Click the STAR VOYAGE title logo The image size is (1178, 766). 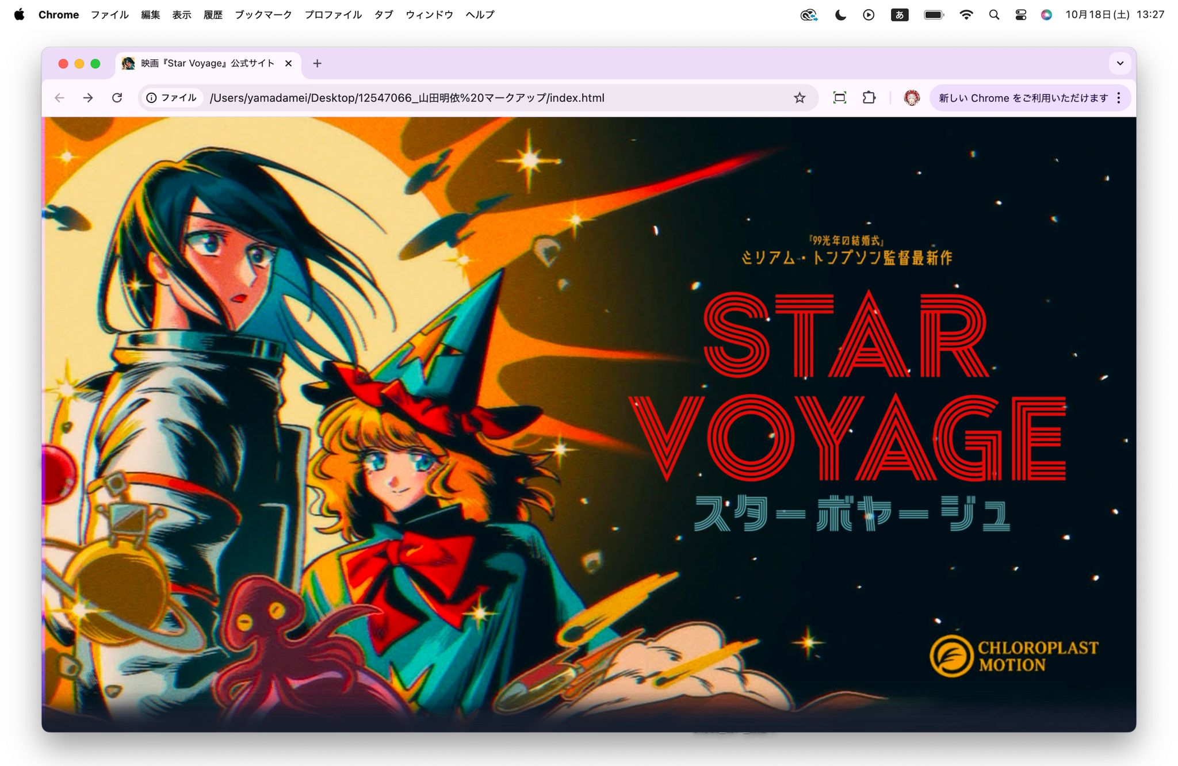pyautogui.click(x=848, y=385)
